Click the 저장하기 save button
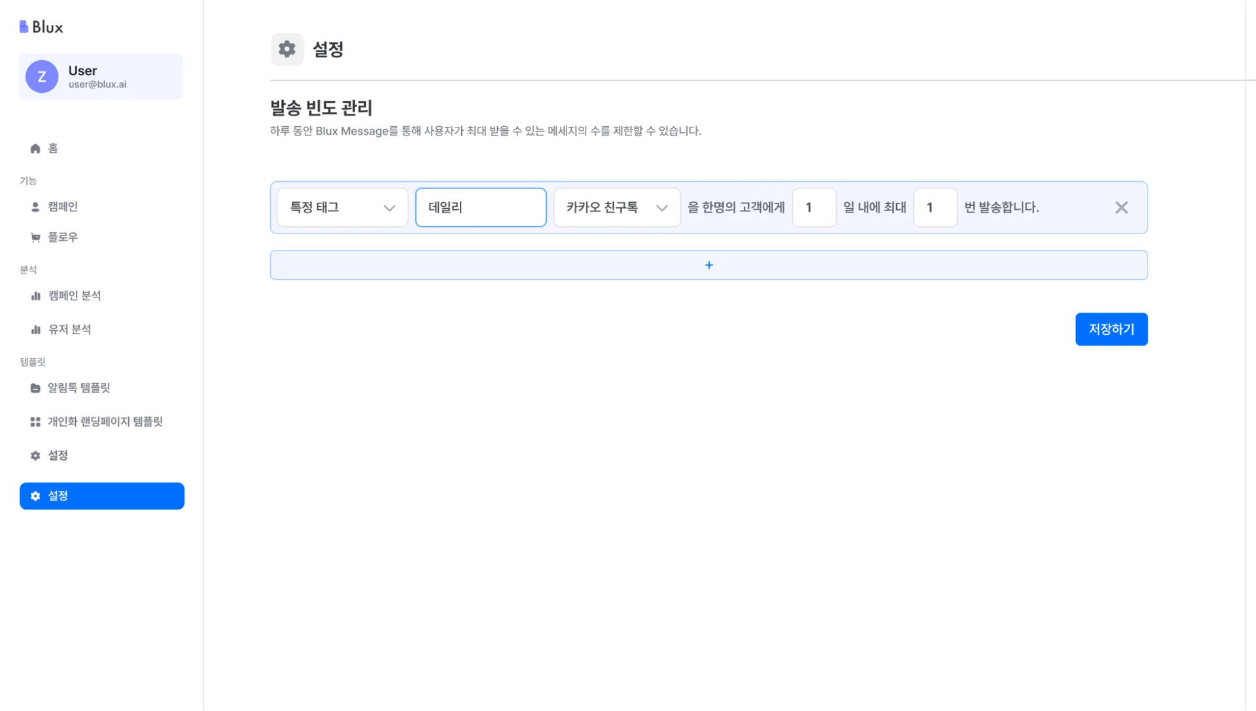Image resolution: width=1256 pixels, height=711 pixels. (1111, 329)
